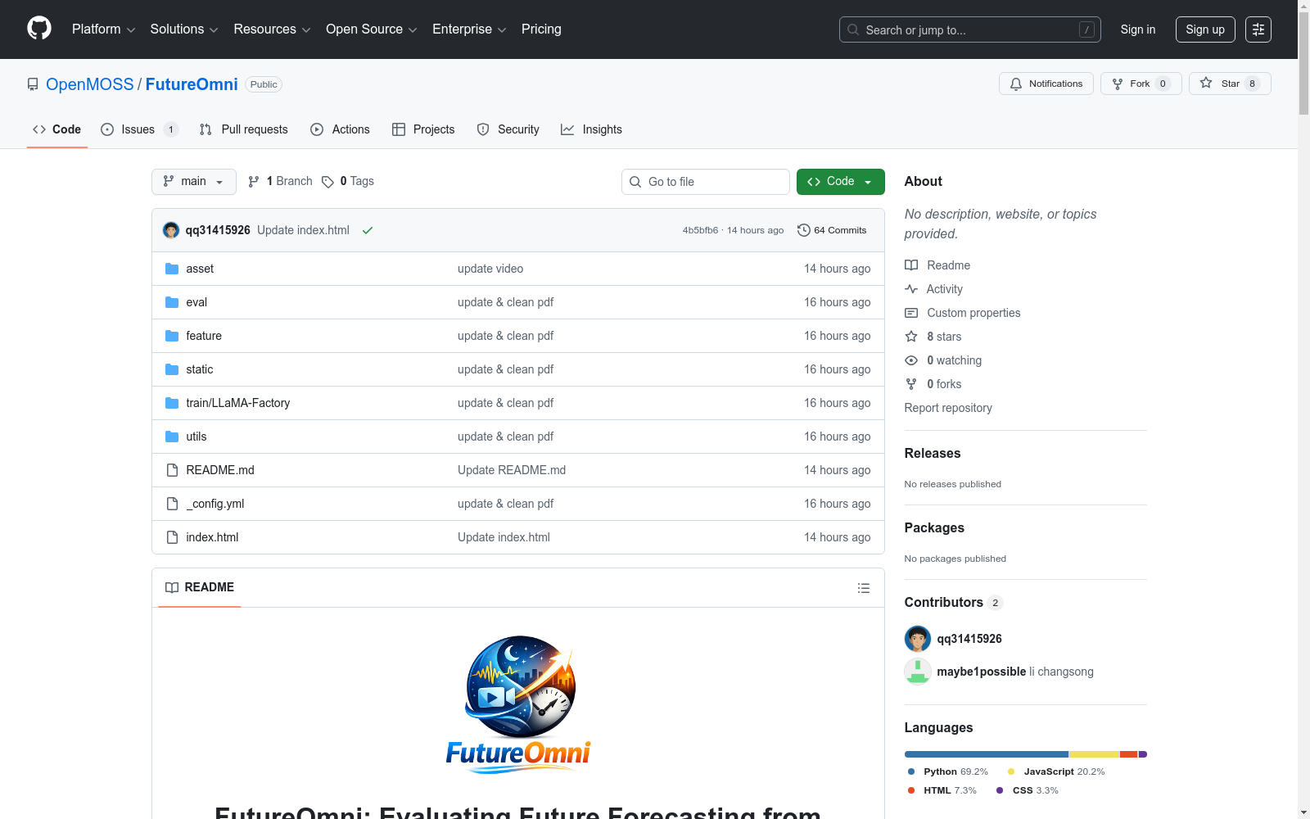Click the Search or jump to field
The image size is (1310, 819).
pyautogui.click(x=970, y=29)
